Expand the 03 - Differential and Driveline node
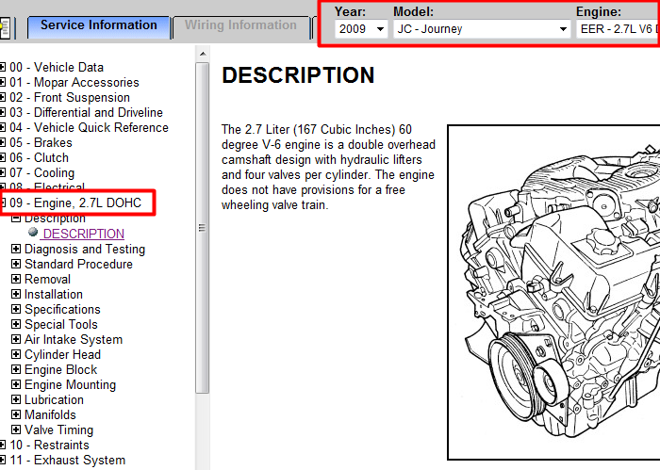 coord(3,113)
